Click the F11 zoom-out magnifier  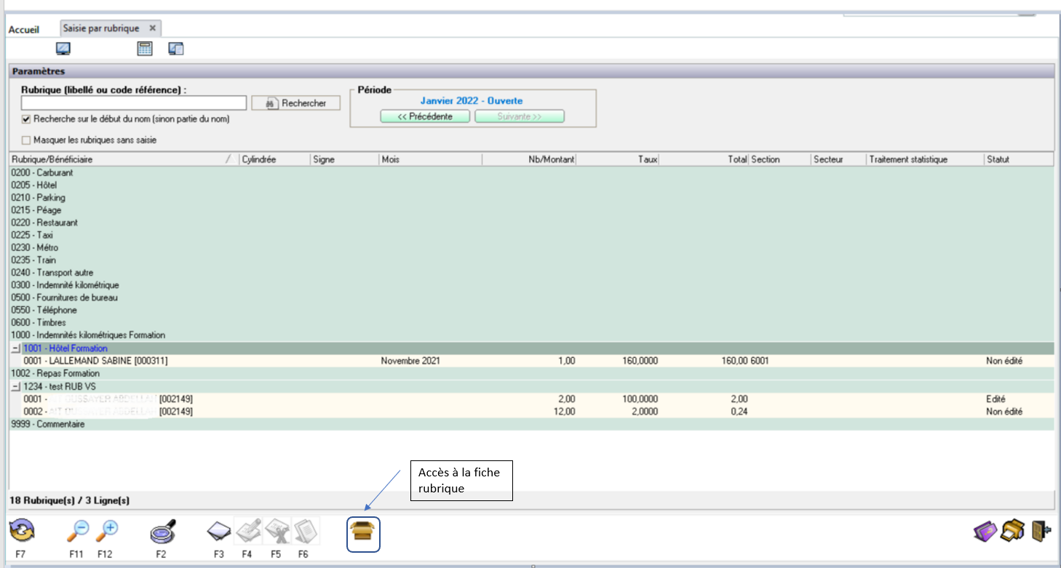[x=77, y=532]
